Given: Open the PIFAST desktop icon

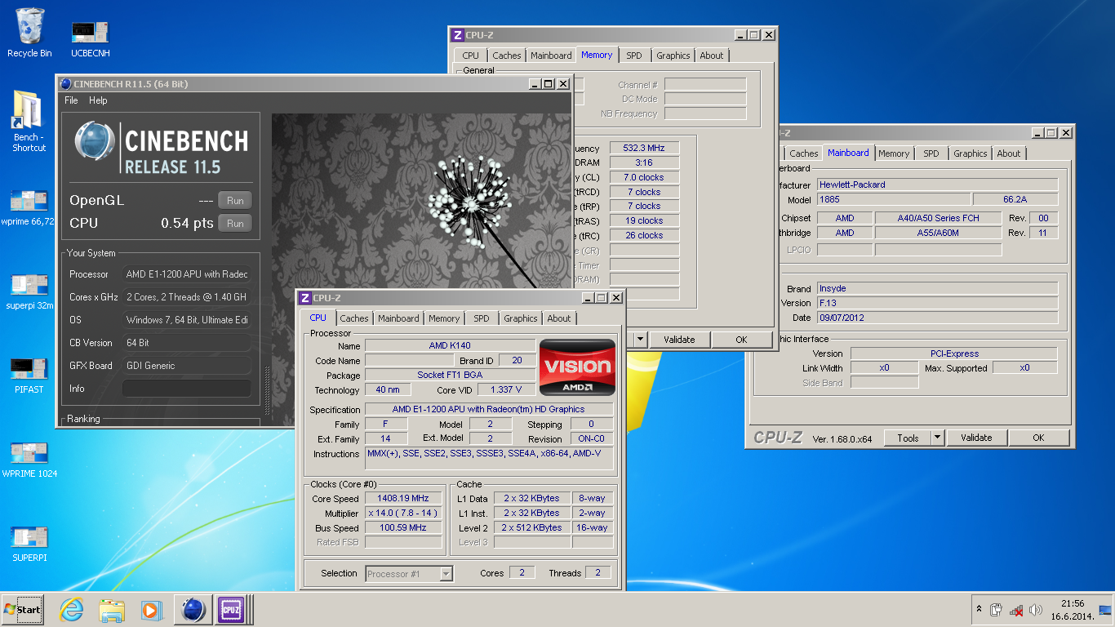Looking at the screenshot, I should (29, 376).
